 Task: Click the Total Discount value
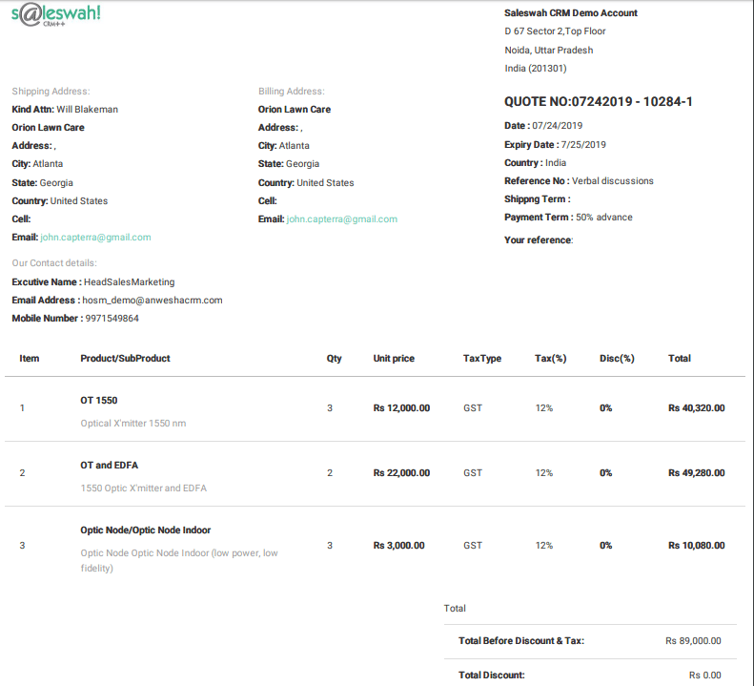705,675
